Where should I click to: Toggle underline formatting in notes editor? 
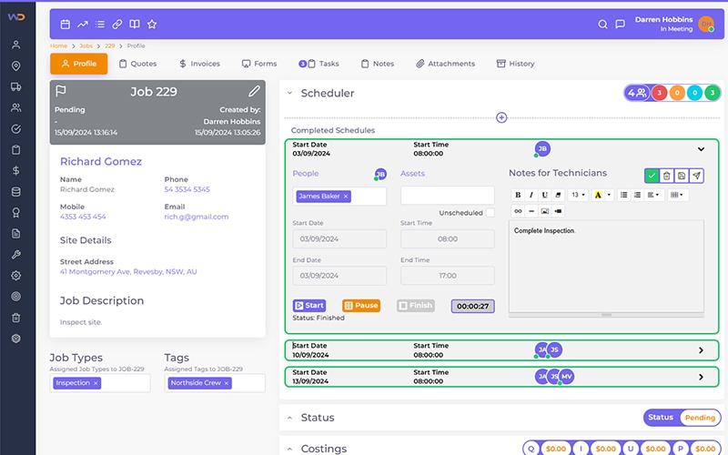click(x=545, y=195)
